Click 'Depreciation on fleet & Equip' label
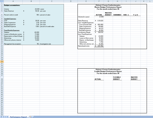 [x=13, y=36]
